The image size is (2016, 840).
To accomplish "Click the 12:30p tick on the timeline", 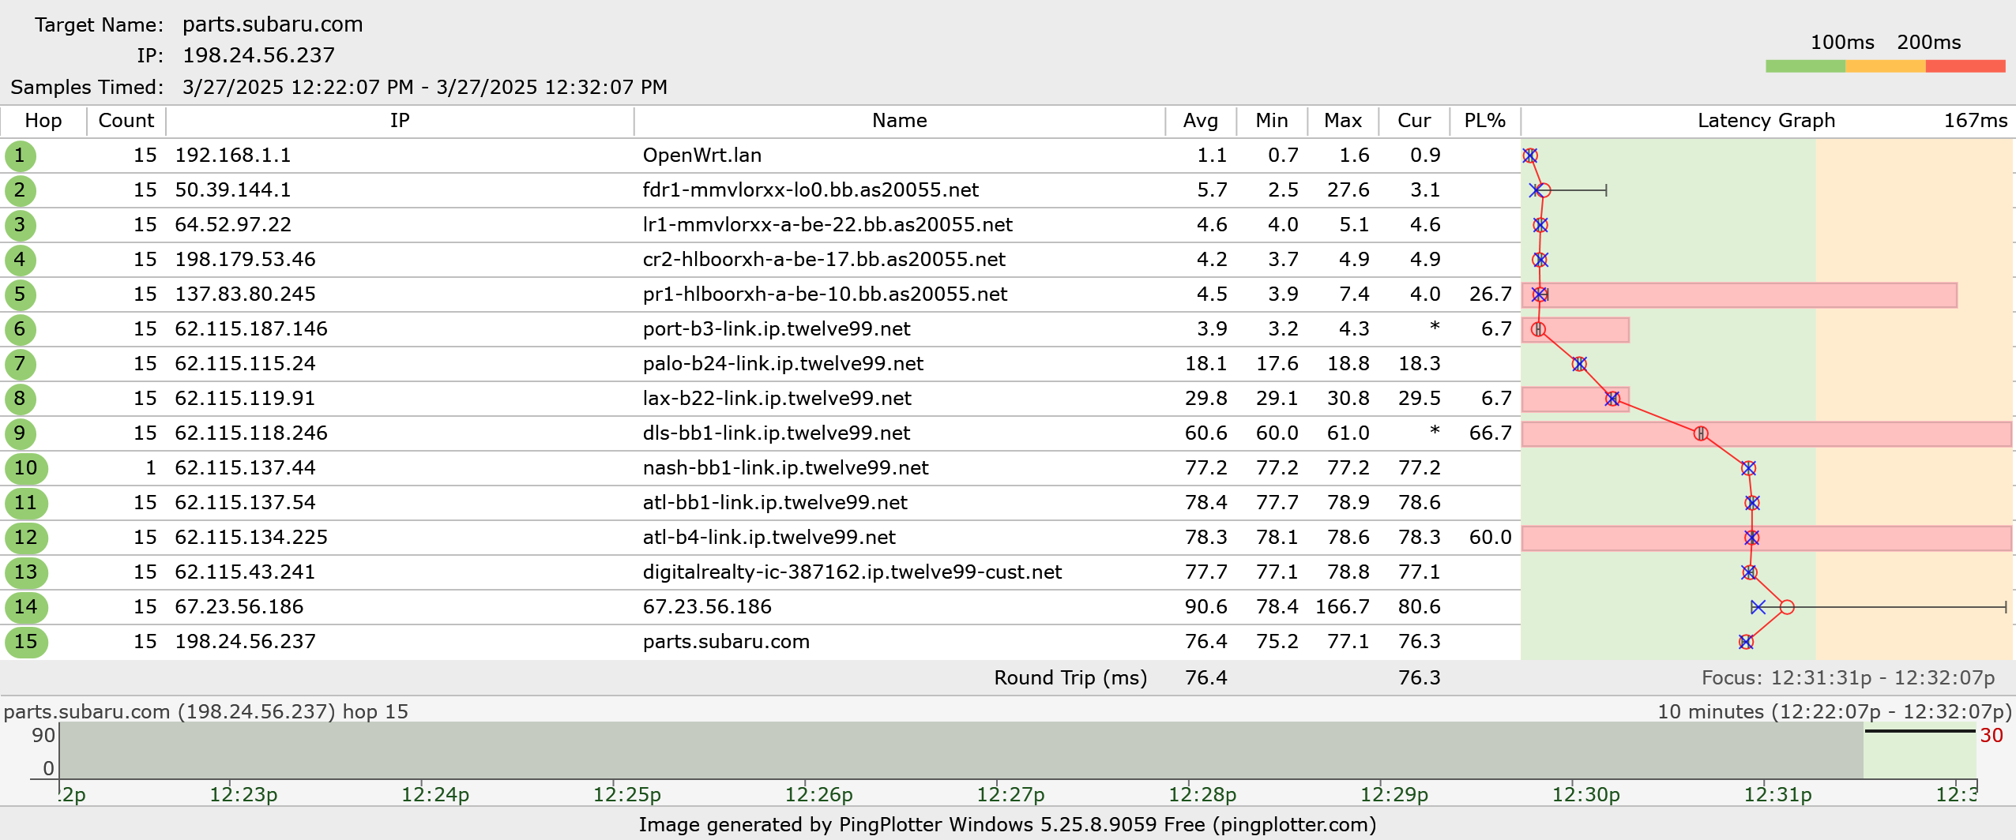I will pos(1585,794).
